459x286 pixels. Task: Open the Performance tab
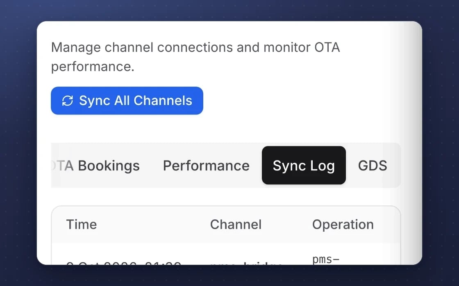[x=206, y=165]
